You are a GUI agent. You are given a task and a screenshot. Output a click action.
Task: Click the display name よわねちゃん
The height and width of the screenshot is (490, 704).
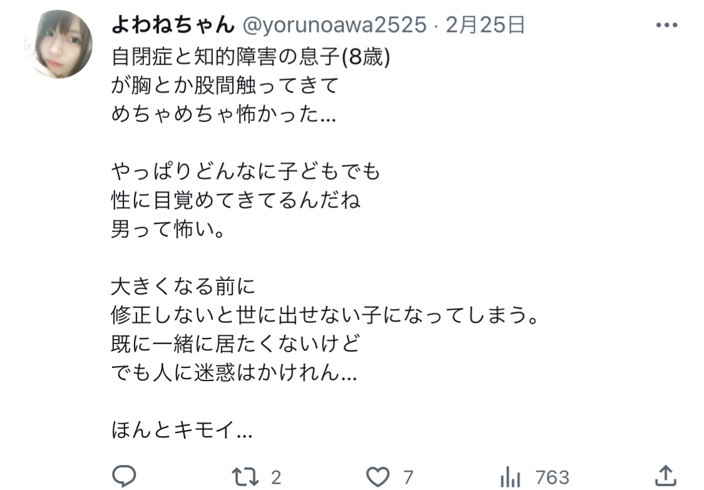(173, 24)
